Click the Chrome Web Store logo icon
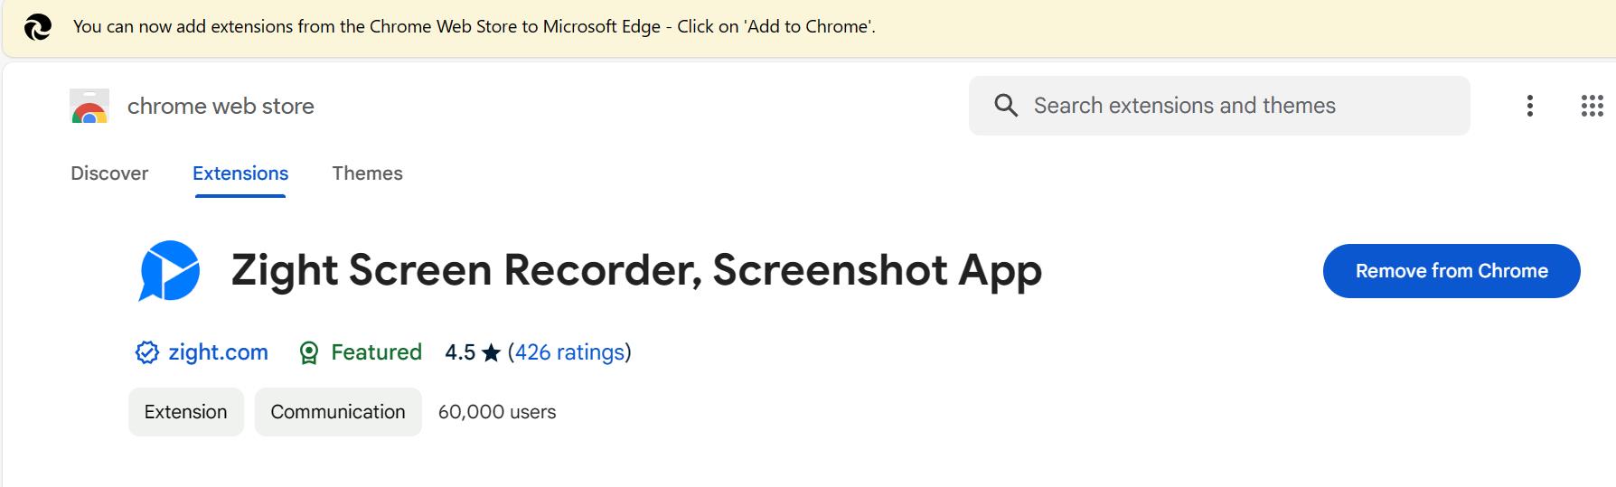The height and width of the screenshot is (487, 1616). coord(89,106)
